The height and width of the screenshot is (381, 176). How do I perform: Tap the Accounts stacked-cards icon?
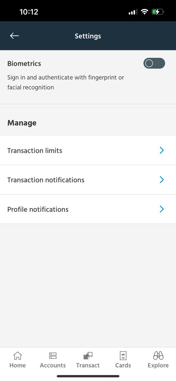click(53, 355)
